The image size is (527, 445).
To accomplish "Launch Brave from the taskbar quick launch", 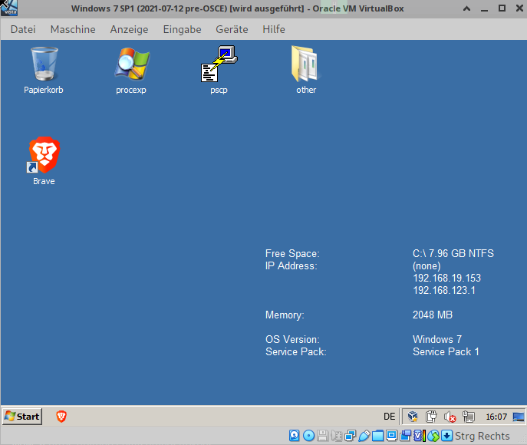I will point(61,417).
